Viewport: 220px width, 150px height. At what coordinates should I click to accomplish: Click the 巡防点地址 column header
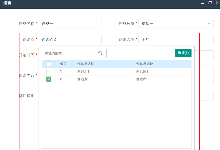[145, 64]
